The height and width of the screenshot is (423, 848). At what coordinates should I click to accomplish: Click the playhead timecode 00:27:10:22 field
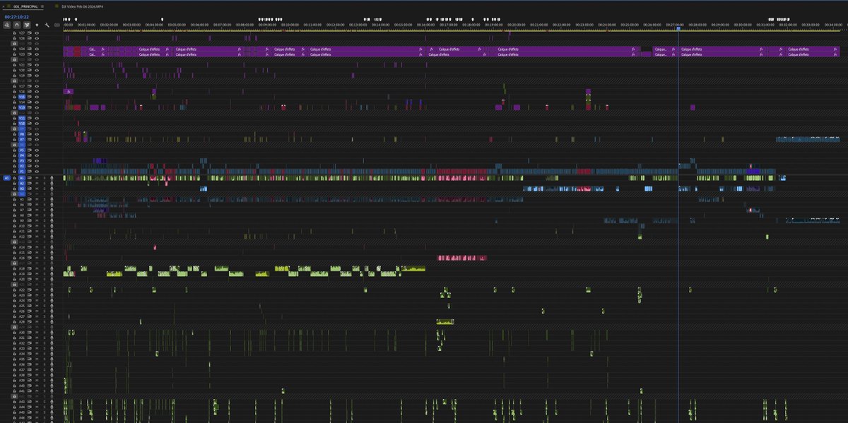[x=17, y=17]
